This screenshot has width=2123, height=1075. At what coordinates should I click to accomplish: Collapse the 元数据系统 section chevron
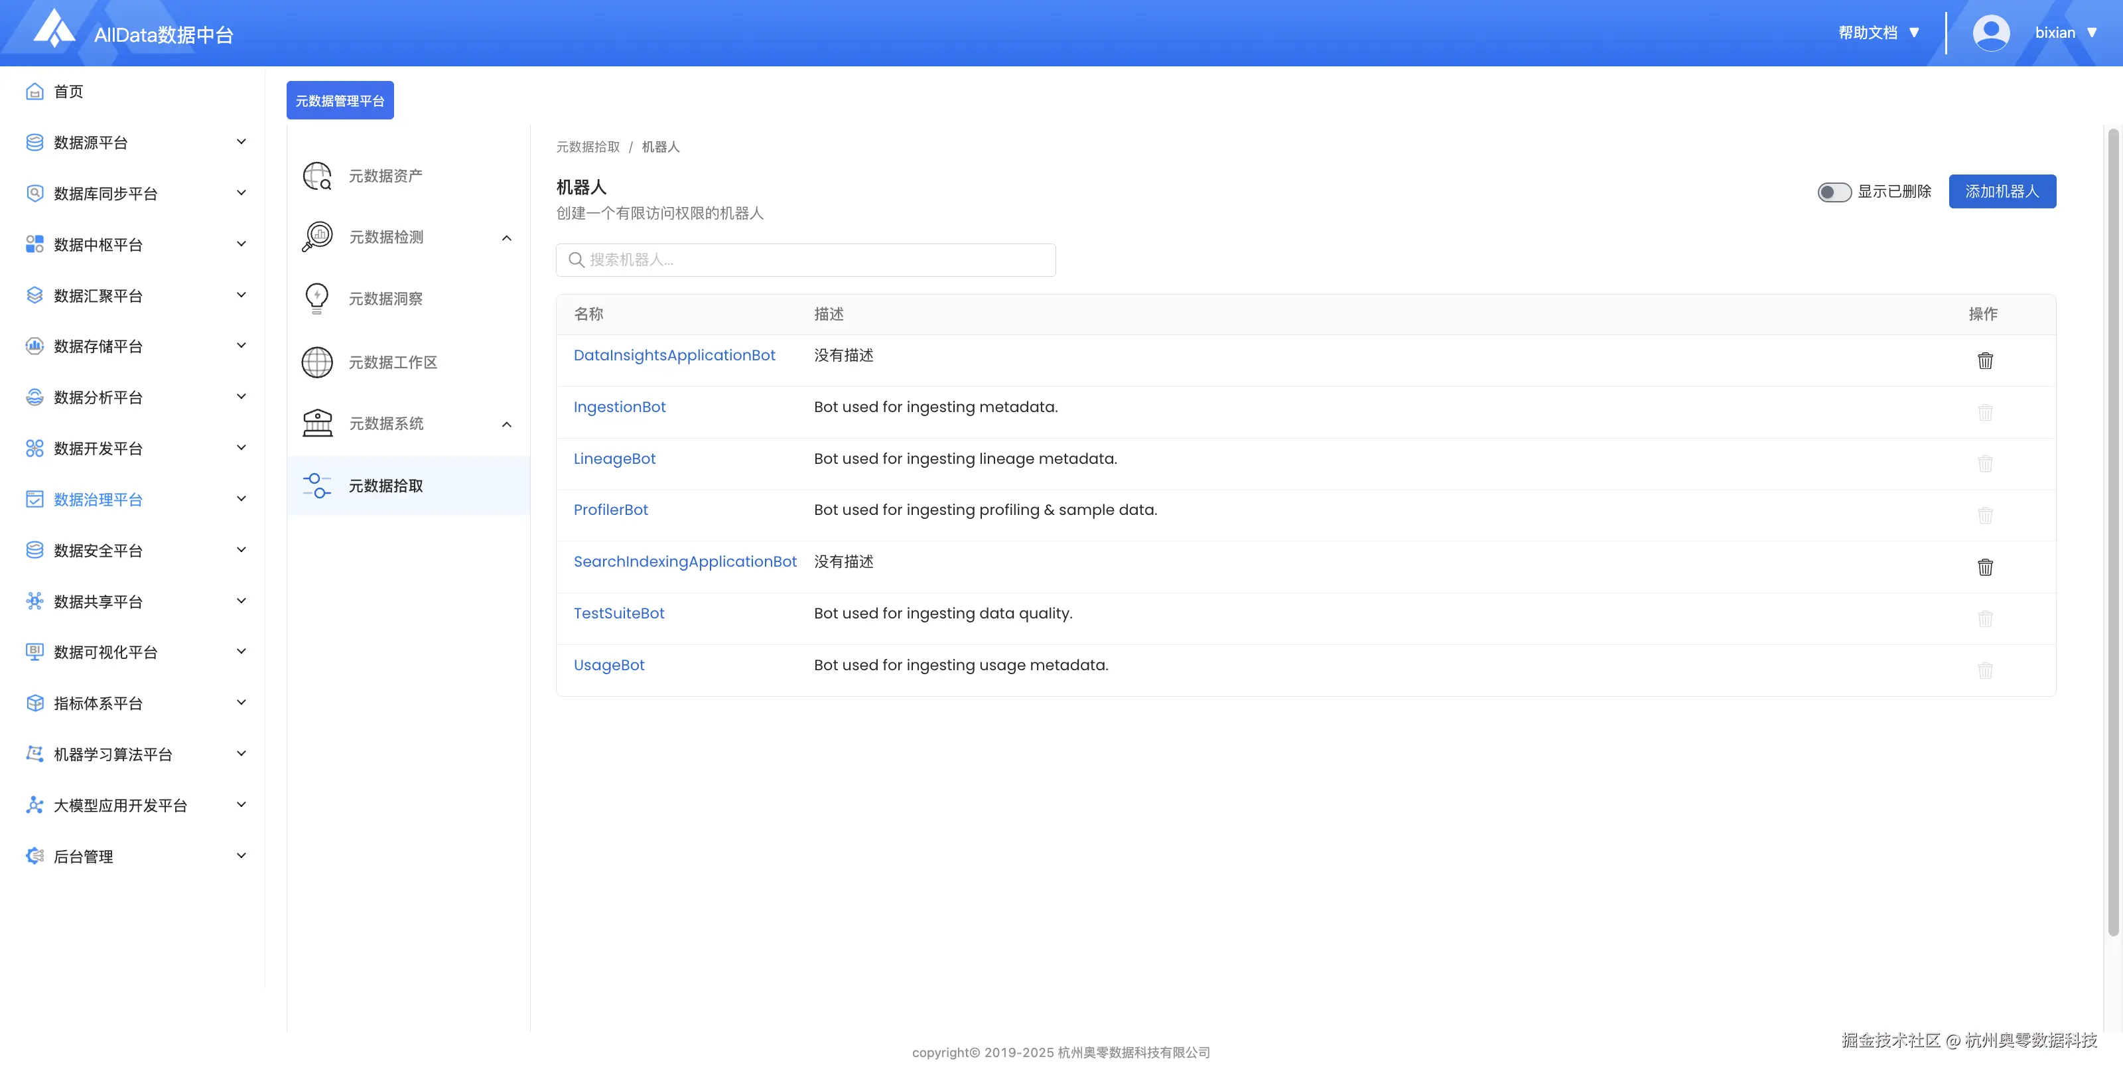(x=507, y=425)
